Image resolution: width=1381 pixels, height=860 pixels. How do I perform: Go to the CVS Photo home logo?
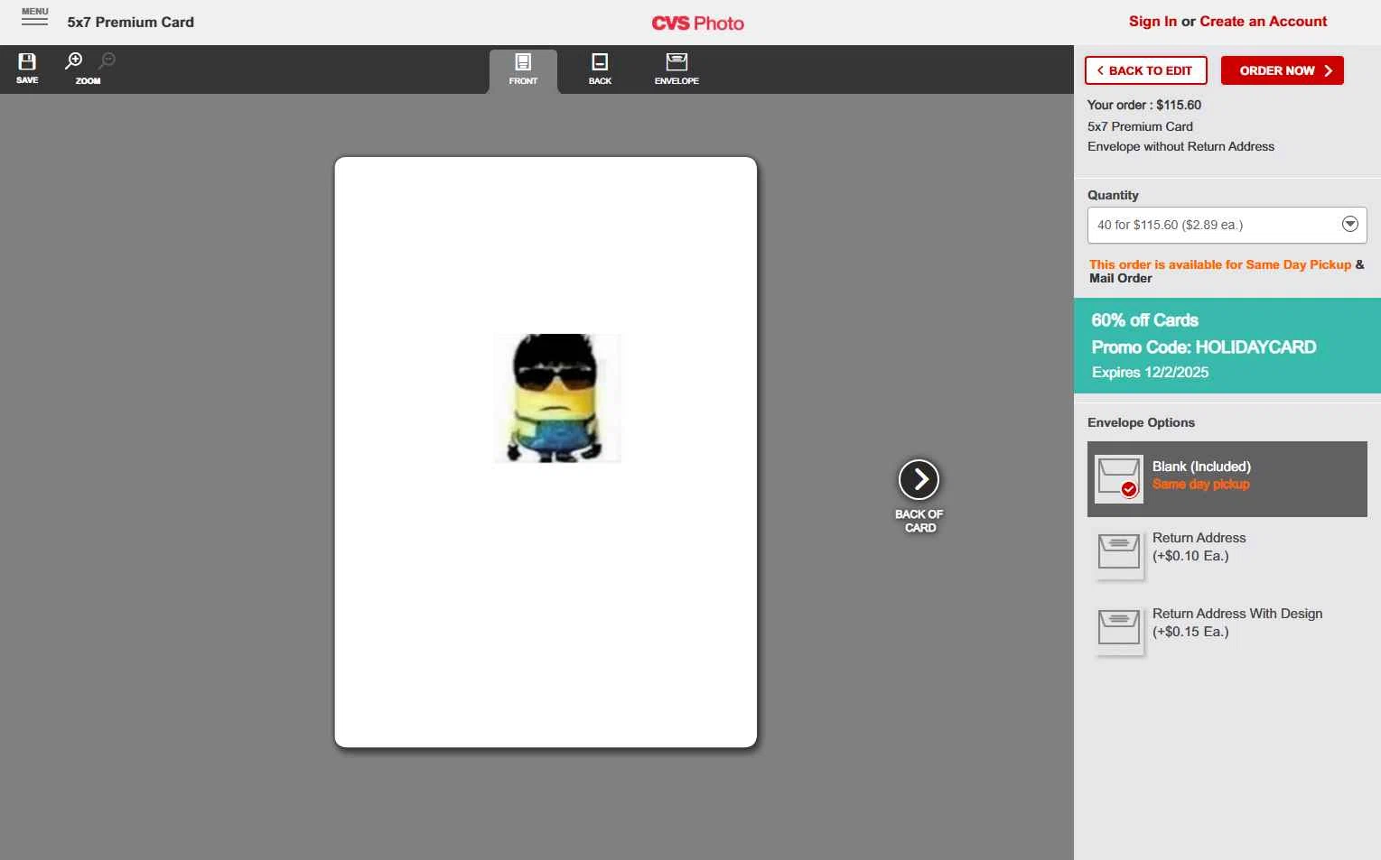pos(697,23)
